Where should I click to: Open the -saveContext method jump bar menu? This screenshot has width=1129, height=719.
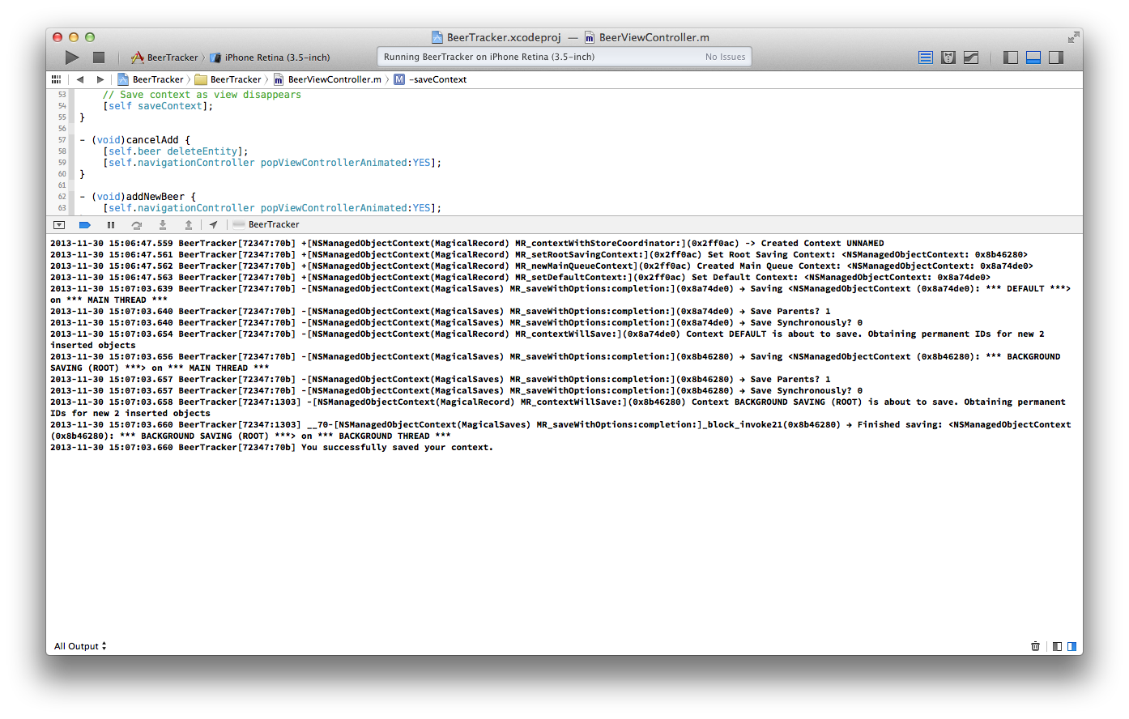point(430,79)
